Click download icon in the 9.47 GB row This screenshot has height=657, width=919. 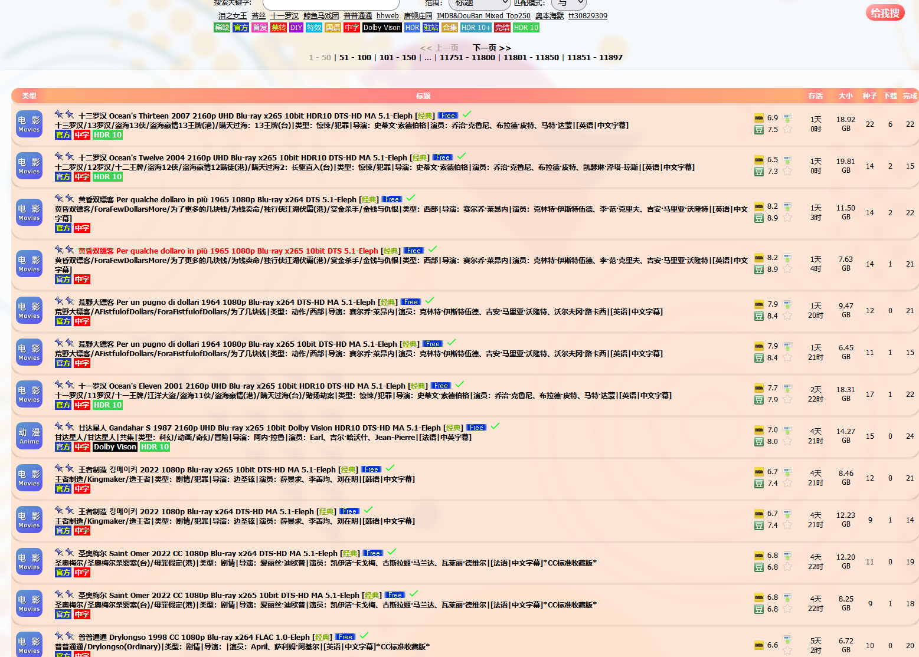(787, 305)
